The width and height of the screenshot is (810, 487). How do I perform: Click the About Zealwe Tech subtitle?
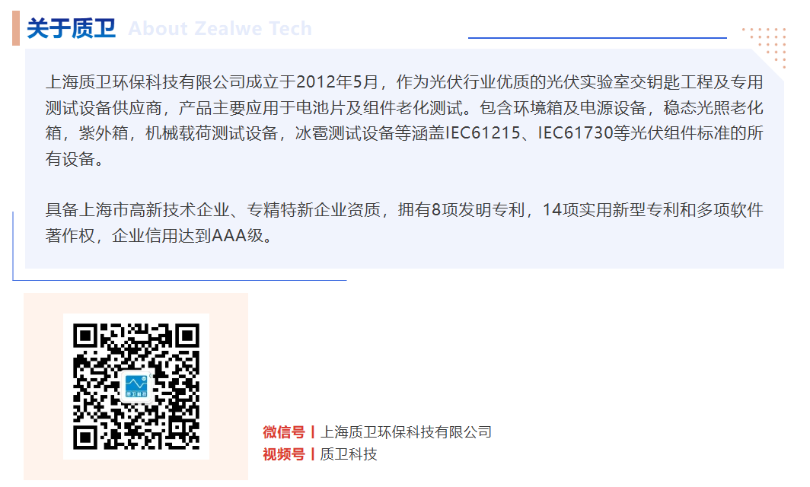pos(220,28)
